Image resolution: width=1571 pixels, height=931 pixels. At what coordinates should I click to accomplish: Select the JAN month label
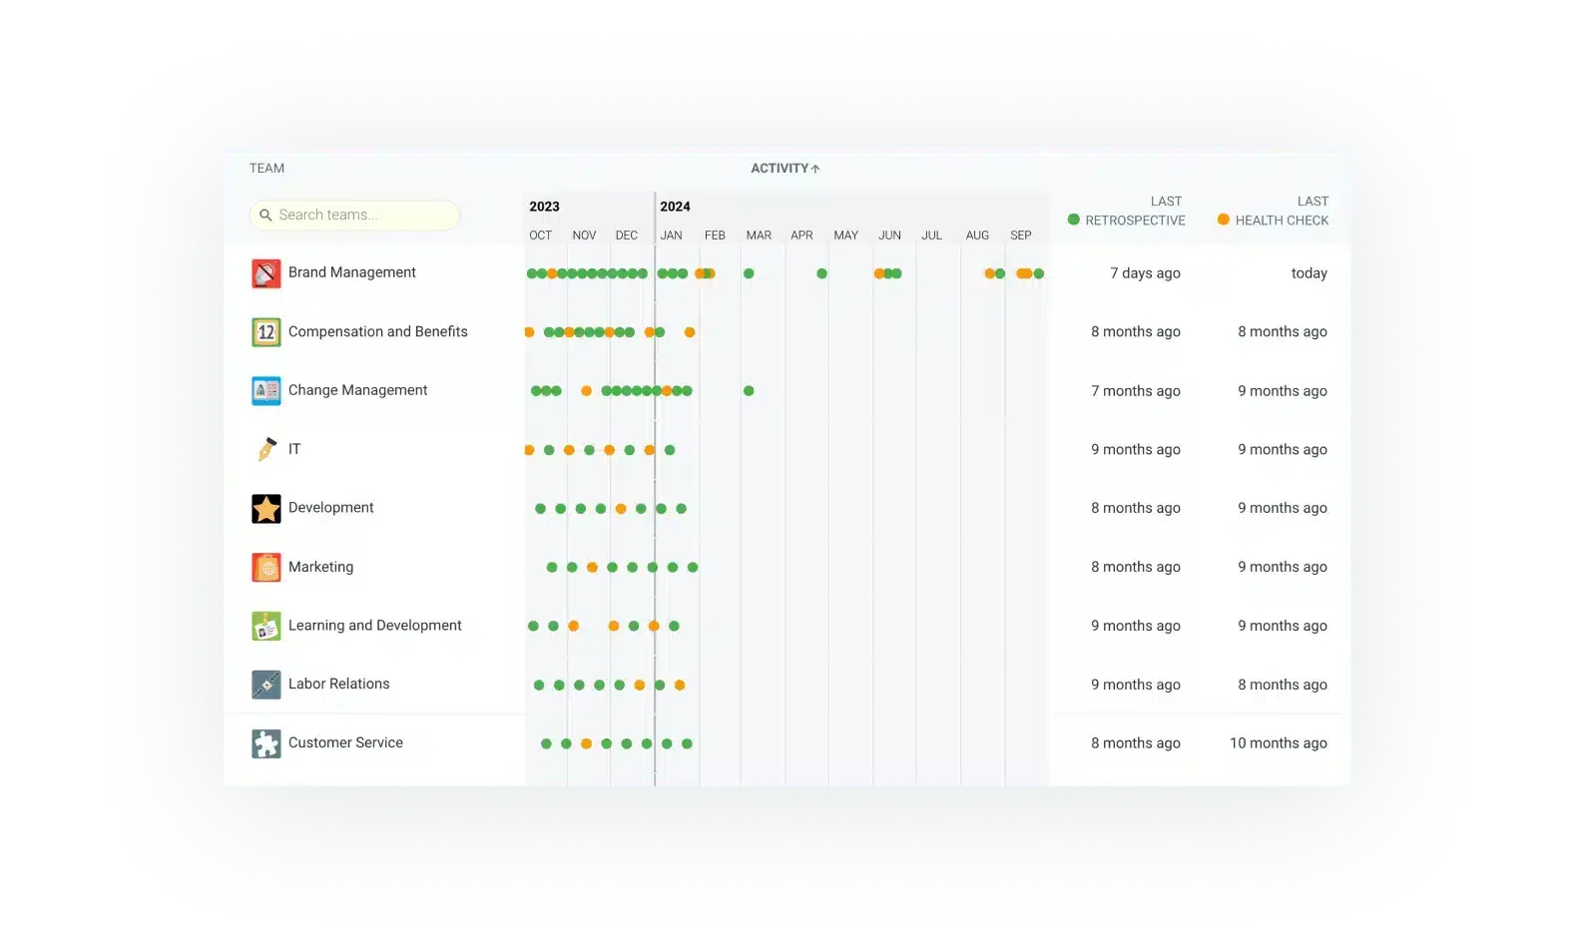click(672, 235)
